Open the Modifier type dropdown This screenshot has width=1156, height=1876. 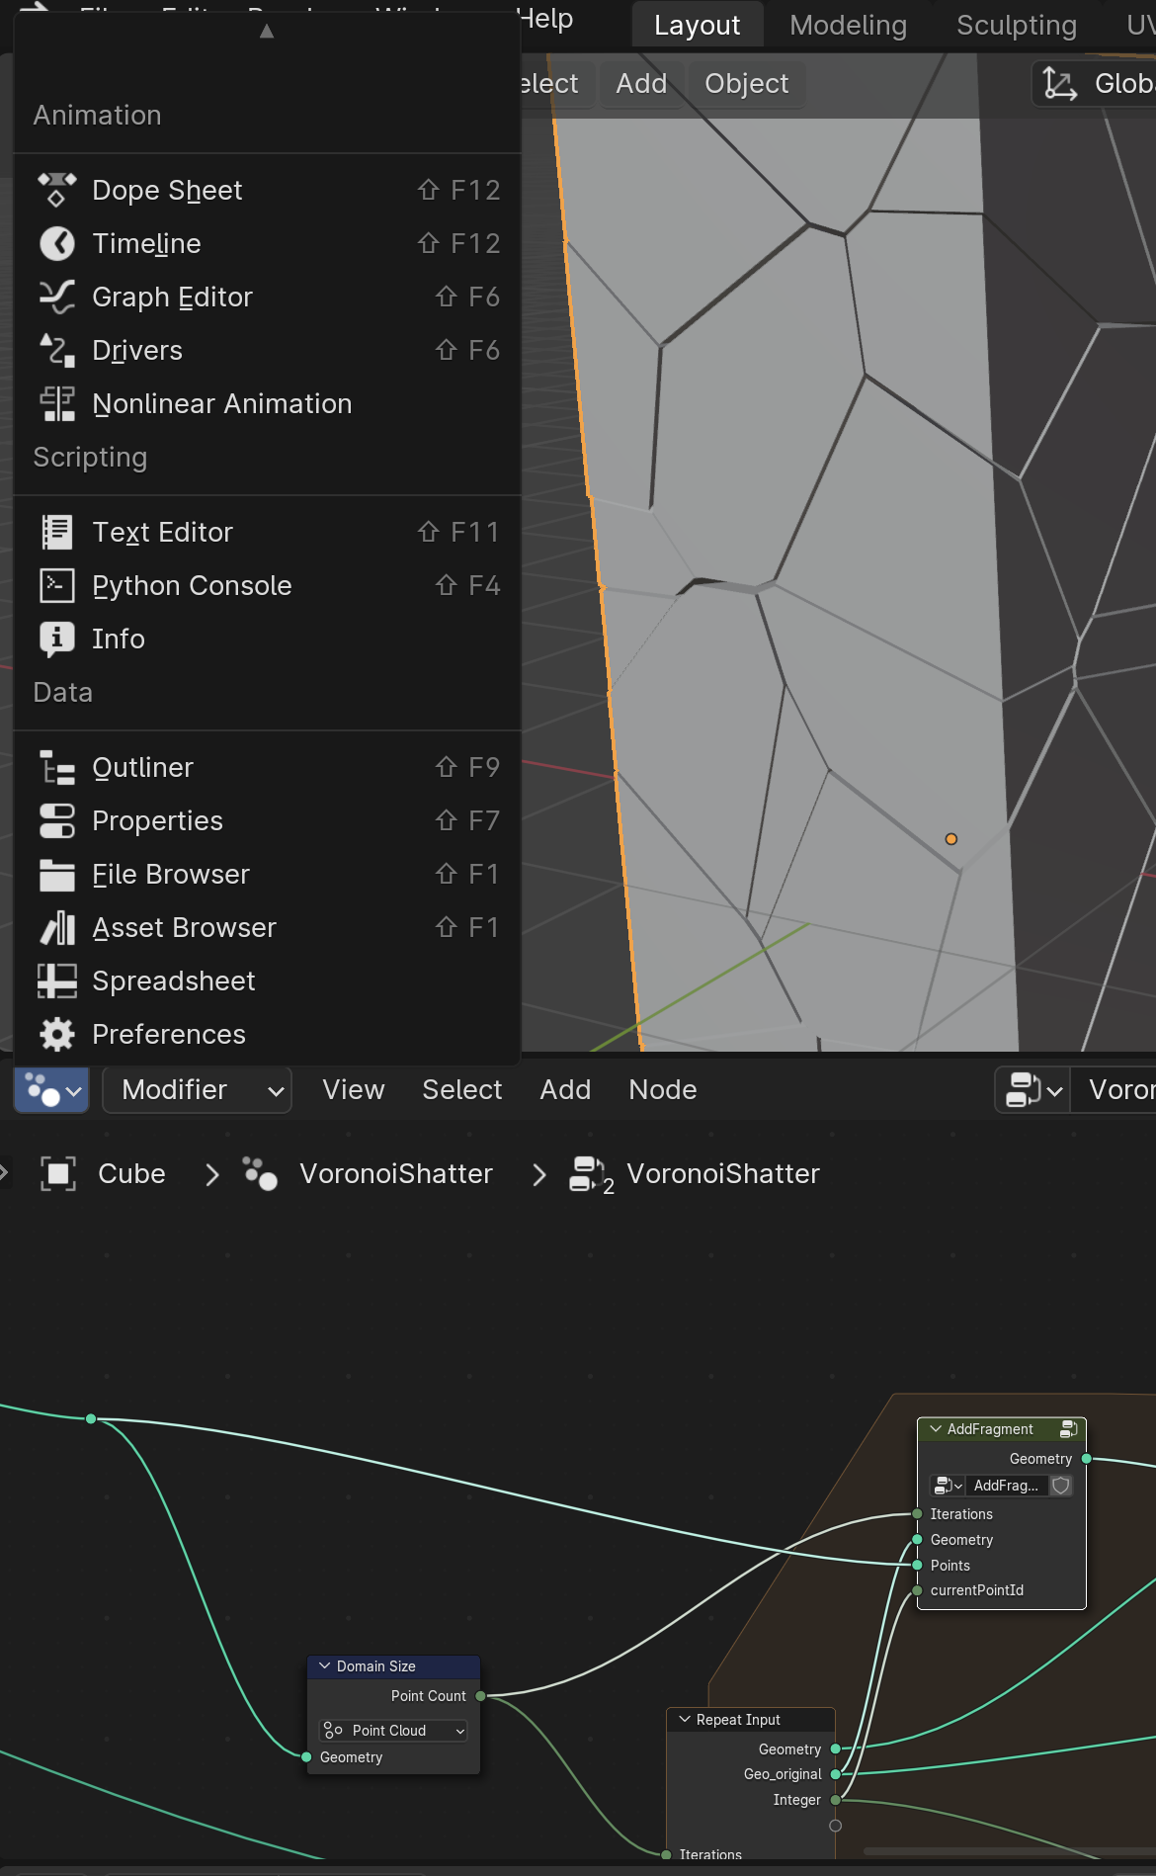[x=197, y=1090]
